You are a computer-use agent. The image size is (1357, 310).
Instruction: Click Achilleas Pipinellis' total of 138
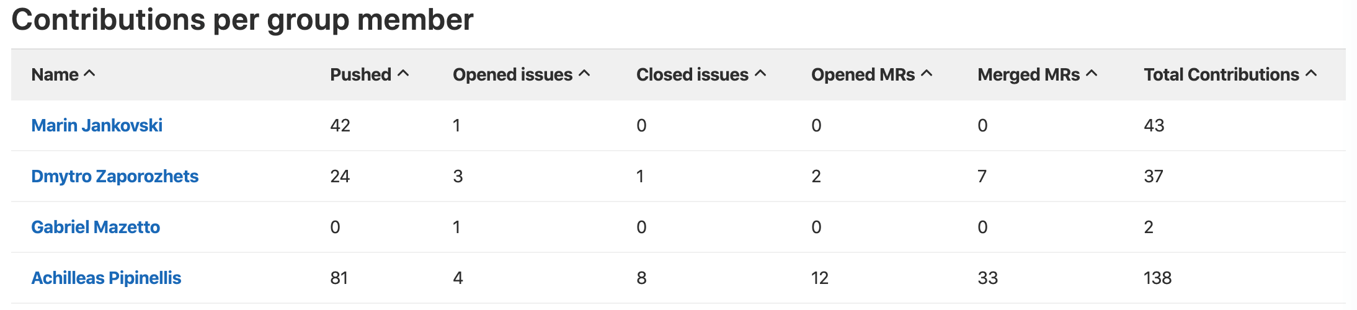(x=1157, y=278)
